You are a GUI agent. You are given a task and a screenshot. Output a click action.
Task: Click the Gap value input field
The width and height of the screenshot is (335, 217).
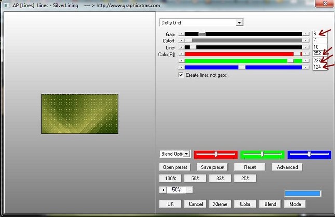pos(319,34)
